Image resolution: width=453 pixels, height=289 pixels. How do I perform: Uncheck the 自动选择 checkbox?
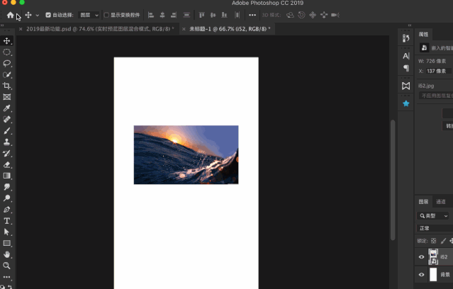(x=48, y=15)
